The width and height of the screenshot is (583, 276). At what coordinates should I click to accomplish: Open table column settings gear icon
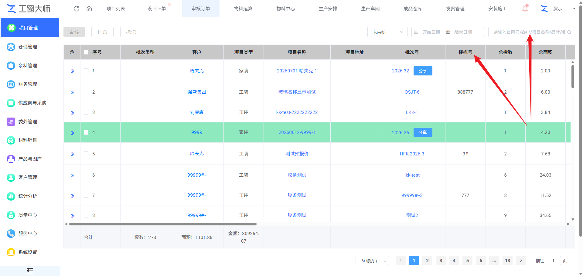pyautogui.click(x=72, y=52)
